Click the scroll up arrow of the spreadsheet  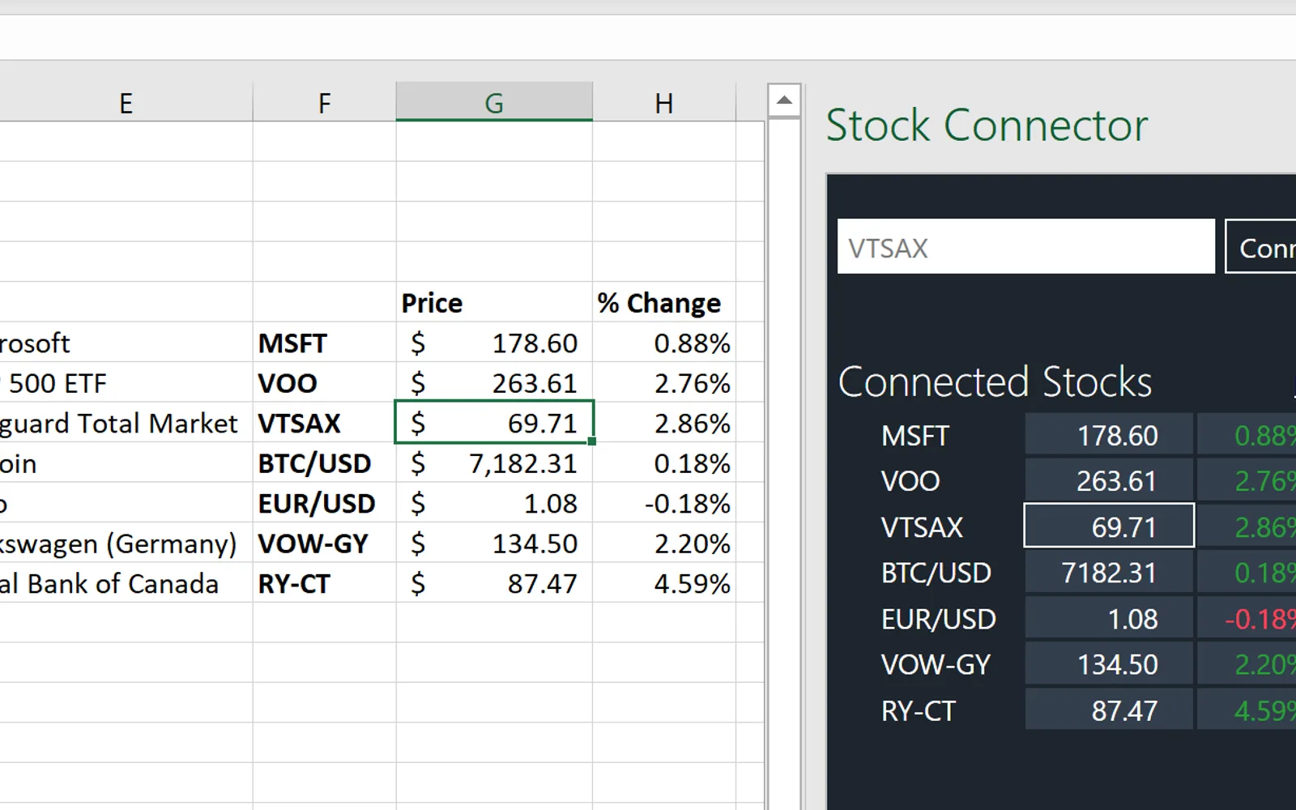click(x=784, y=100)
